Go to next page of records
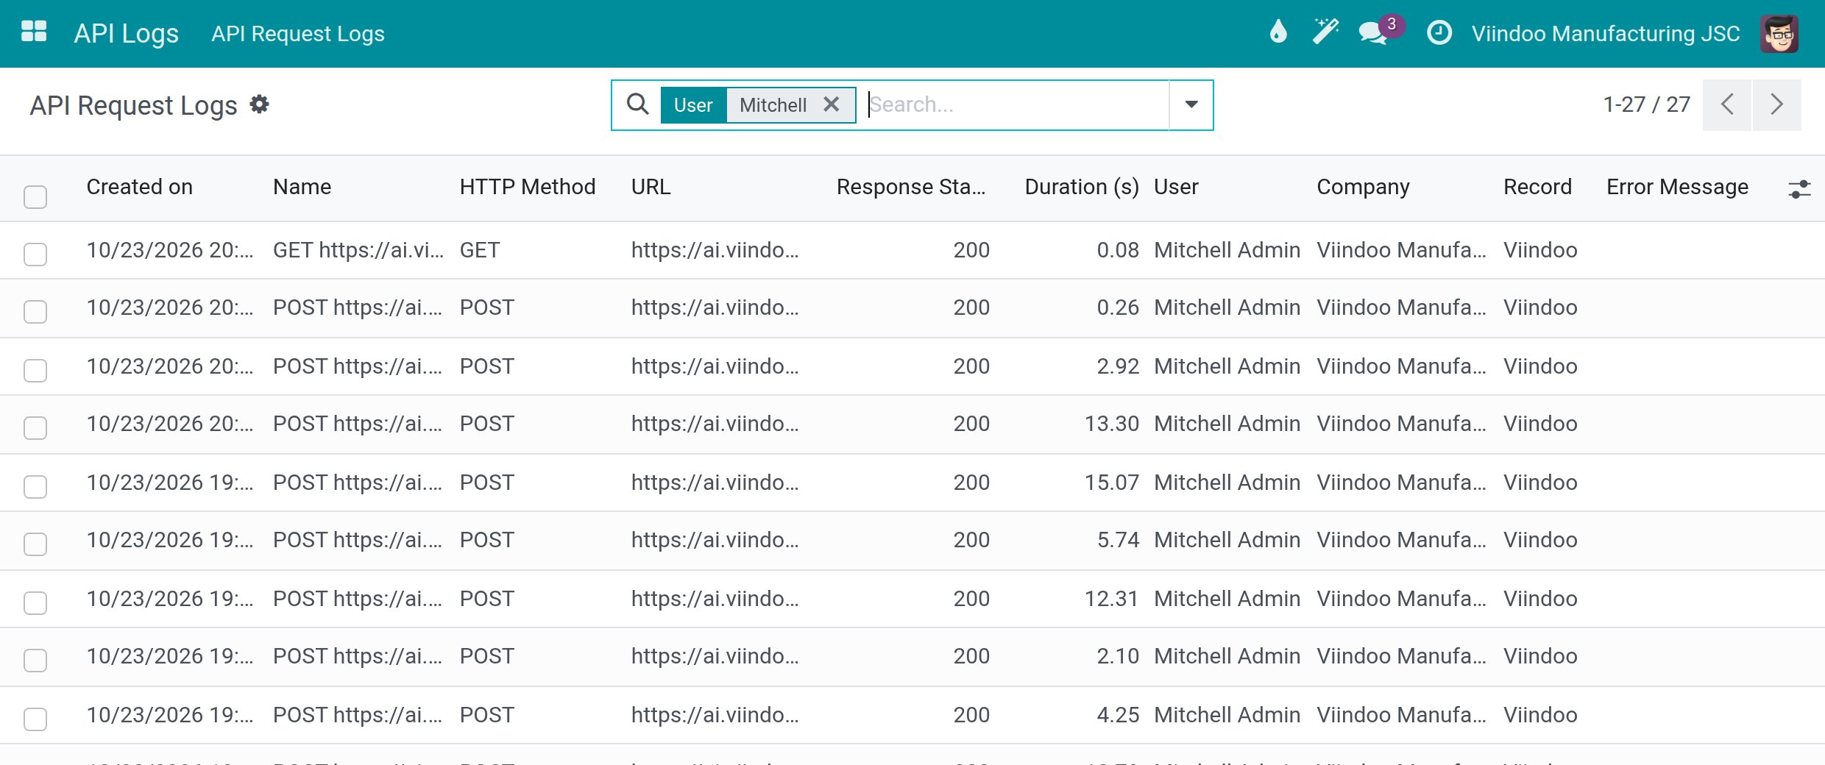Viewport: 1825px width, 765px height. [1777, 104]
